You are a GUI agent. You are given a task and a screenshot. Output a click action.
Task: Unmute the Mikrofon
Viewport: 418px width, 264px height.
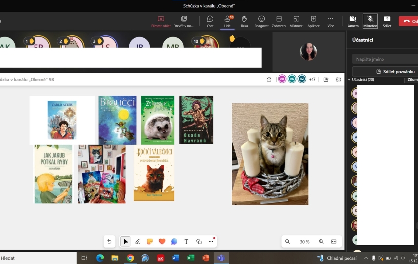[x=370, y=21]
